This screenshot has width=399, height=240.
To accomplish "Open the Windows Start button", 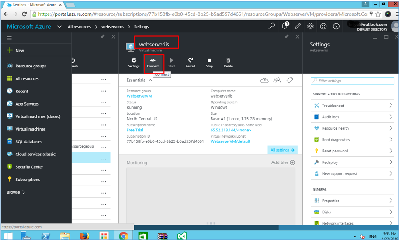I will coord(8,236).
